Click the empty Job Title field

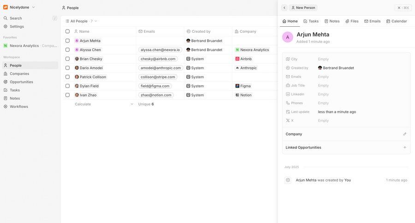click(323, 85)
